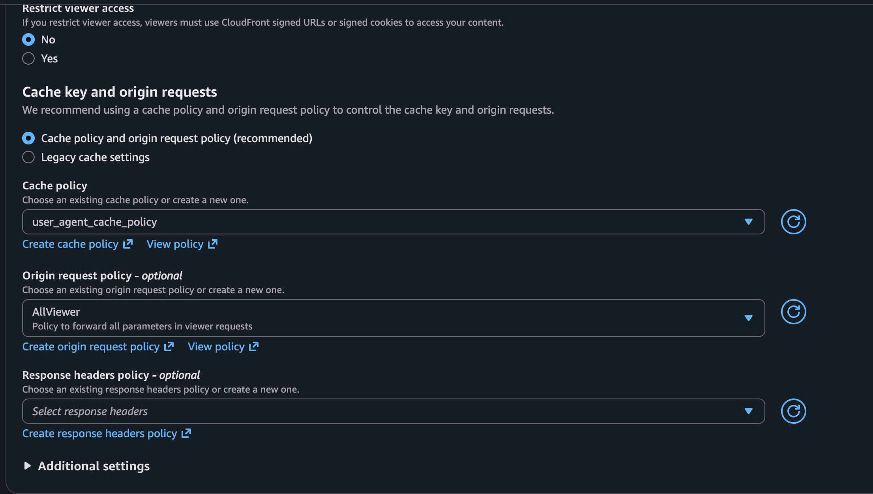Click external icon after Create response headers policy

click(x=186, y=433)
